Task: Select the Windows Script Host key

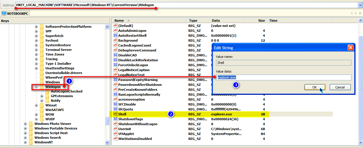Action: point(51,133)
